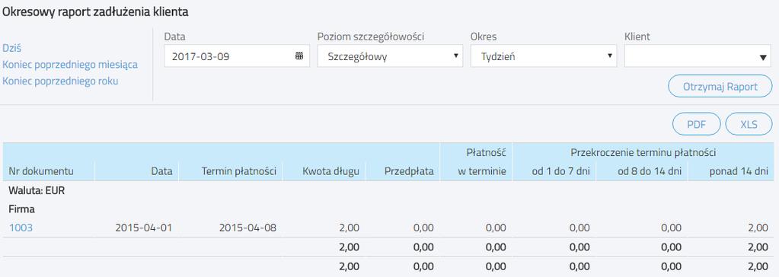Viewport: 779px width, 277px height.
Task: Click the Nr dokumentu column header
Action: click(41, 171)
